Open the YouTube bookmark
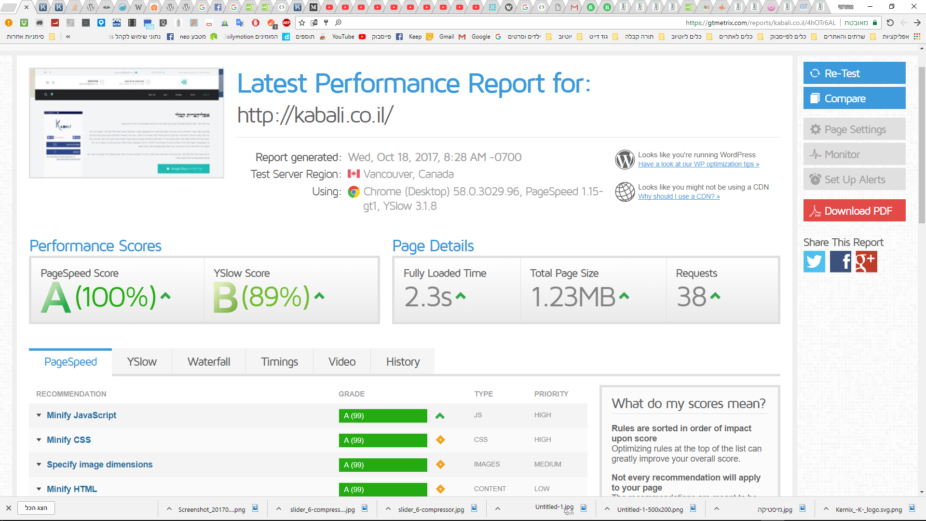Screen dimensions: 926x521 (349, 37)
